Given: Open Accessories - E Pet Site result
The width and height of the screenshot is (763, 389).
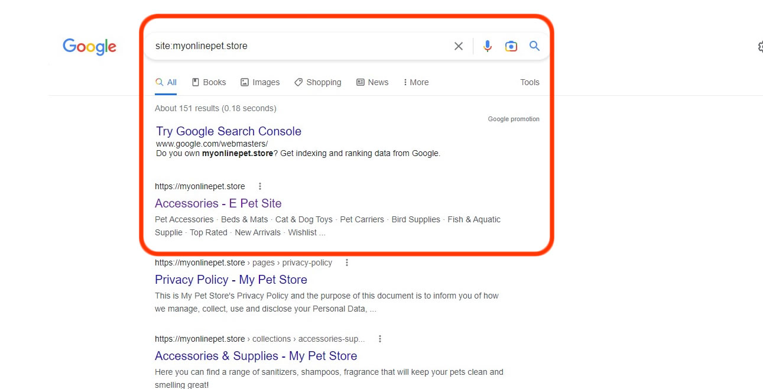Looking at the screenshot, I should (218, 203).
